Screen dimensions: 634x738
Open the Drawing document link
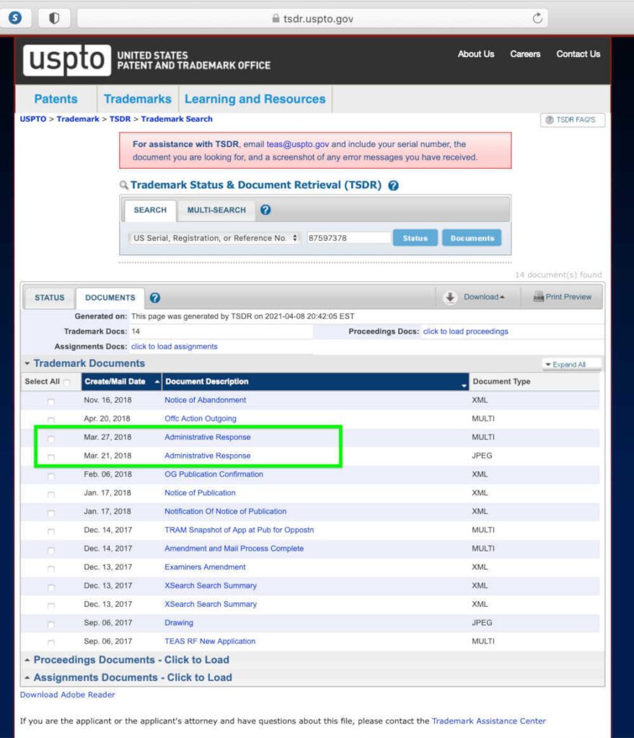point(179,623)
